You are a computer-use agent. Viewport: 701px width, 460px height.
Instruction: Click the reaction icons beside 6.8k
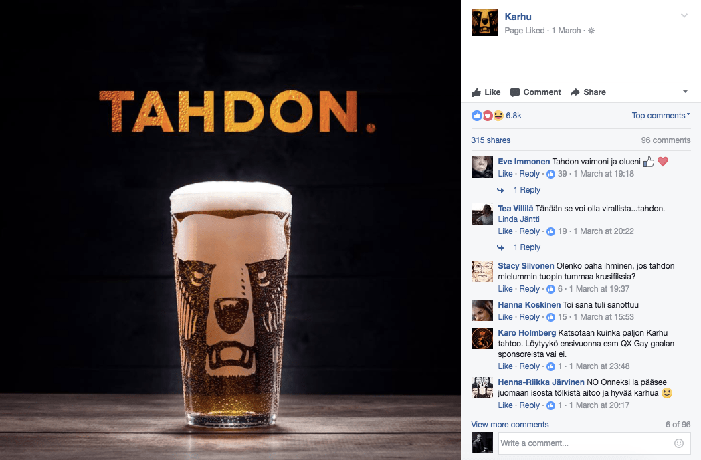coord(488,116)
